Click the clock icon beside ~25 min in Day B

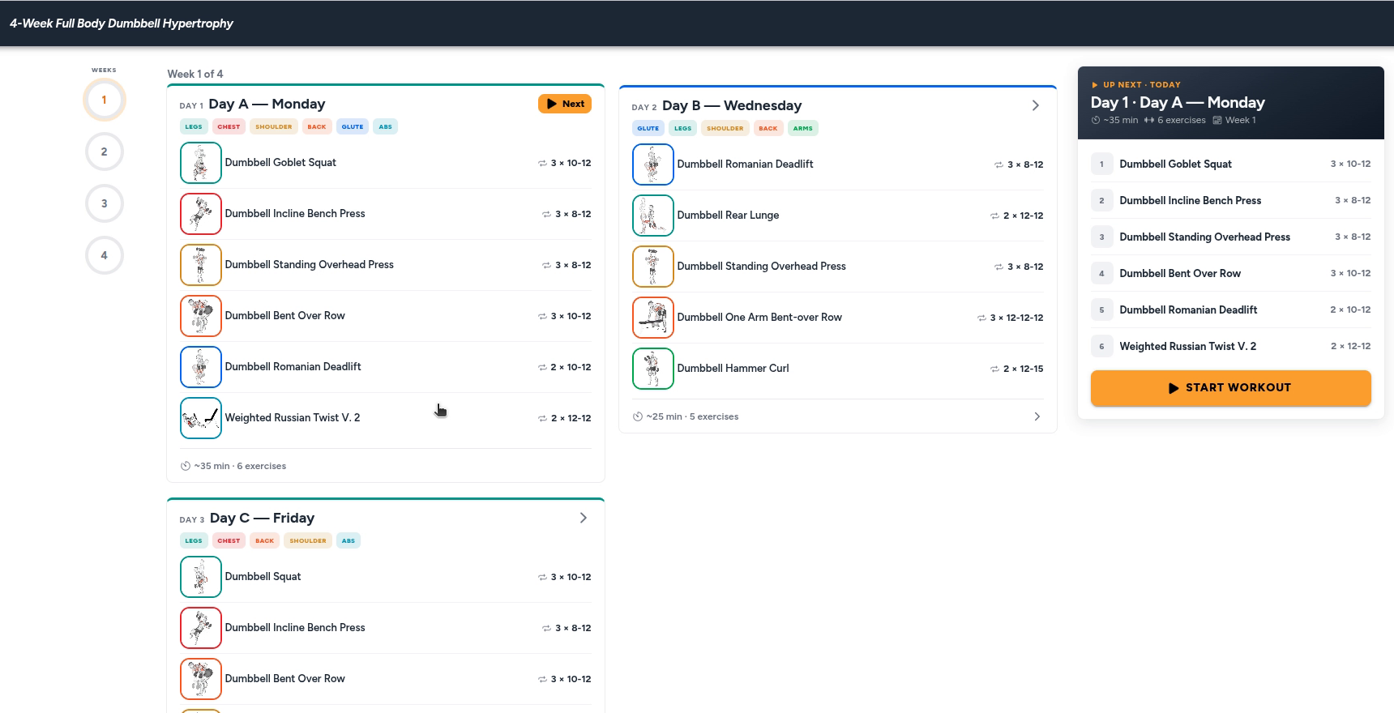[x=638, y=416]
